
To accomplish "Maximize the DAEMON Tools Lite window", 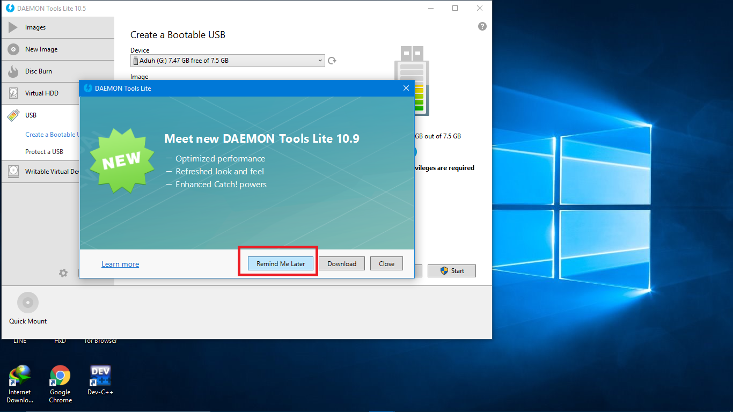I will click(x=455, y=8).
